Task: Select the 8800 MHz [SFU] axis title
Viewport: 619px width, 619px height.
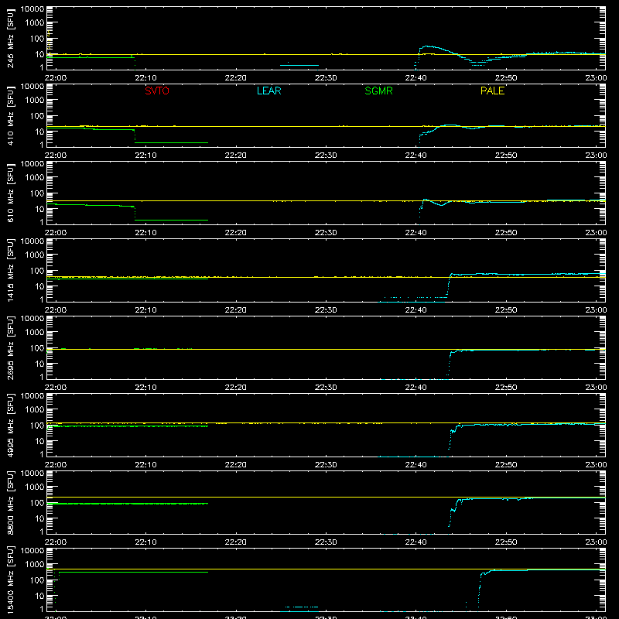Action: point(10,502)
